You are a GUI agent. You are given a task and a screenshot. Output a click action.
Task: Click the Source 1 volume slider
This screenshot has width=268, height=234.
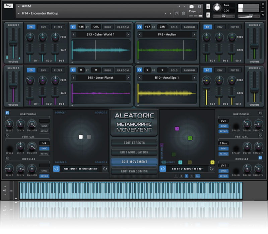coord(13,43)
